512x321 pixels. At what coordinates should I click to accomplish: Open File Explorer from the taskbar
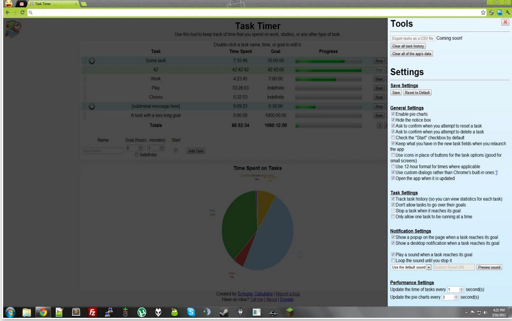tap(27, 313)
